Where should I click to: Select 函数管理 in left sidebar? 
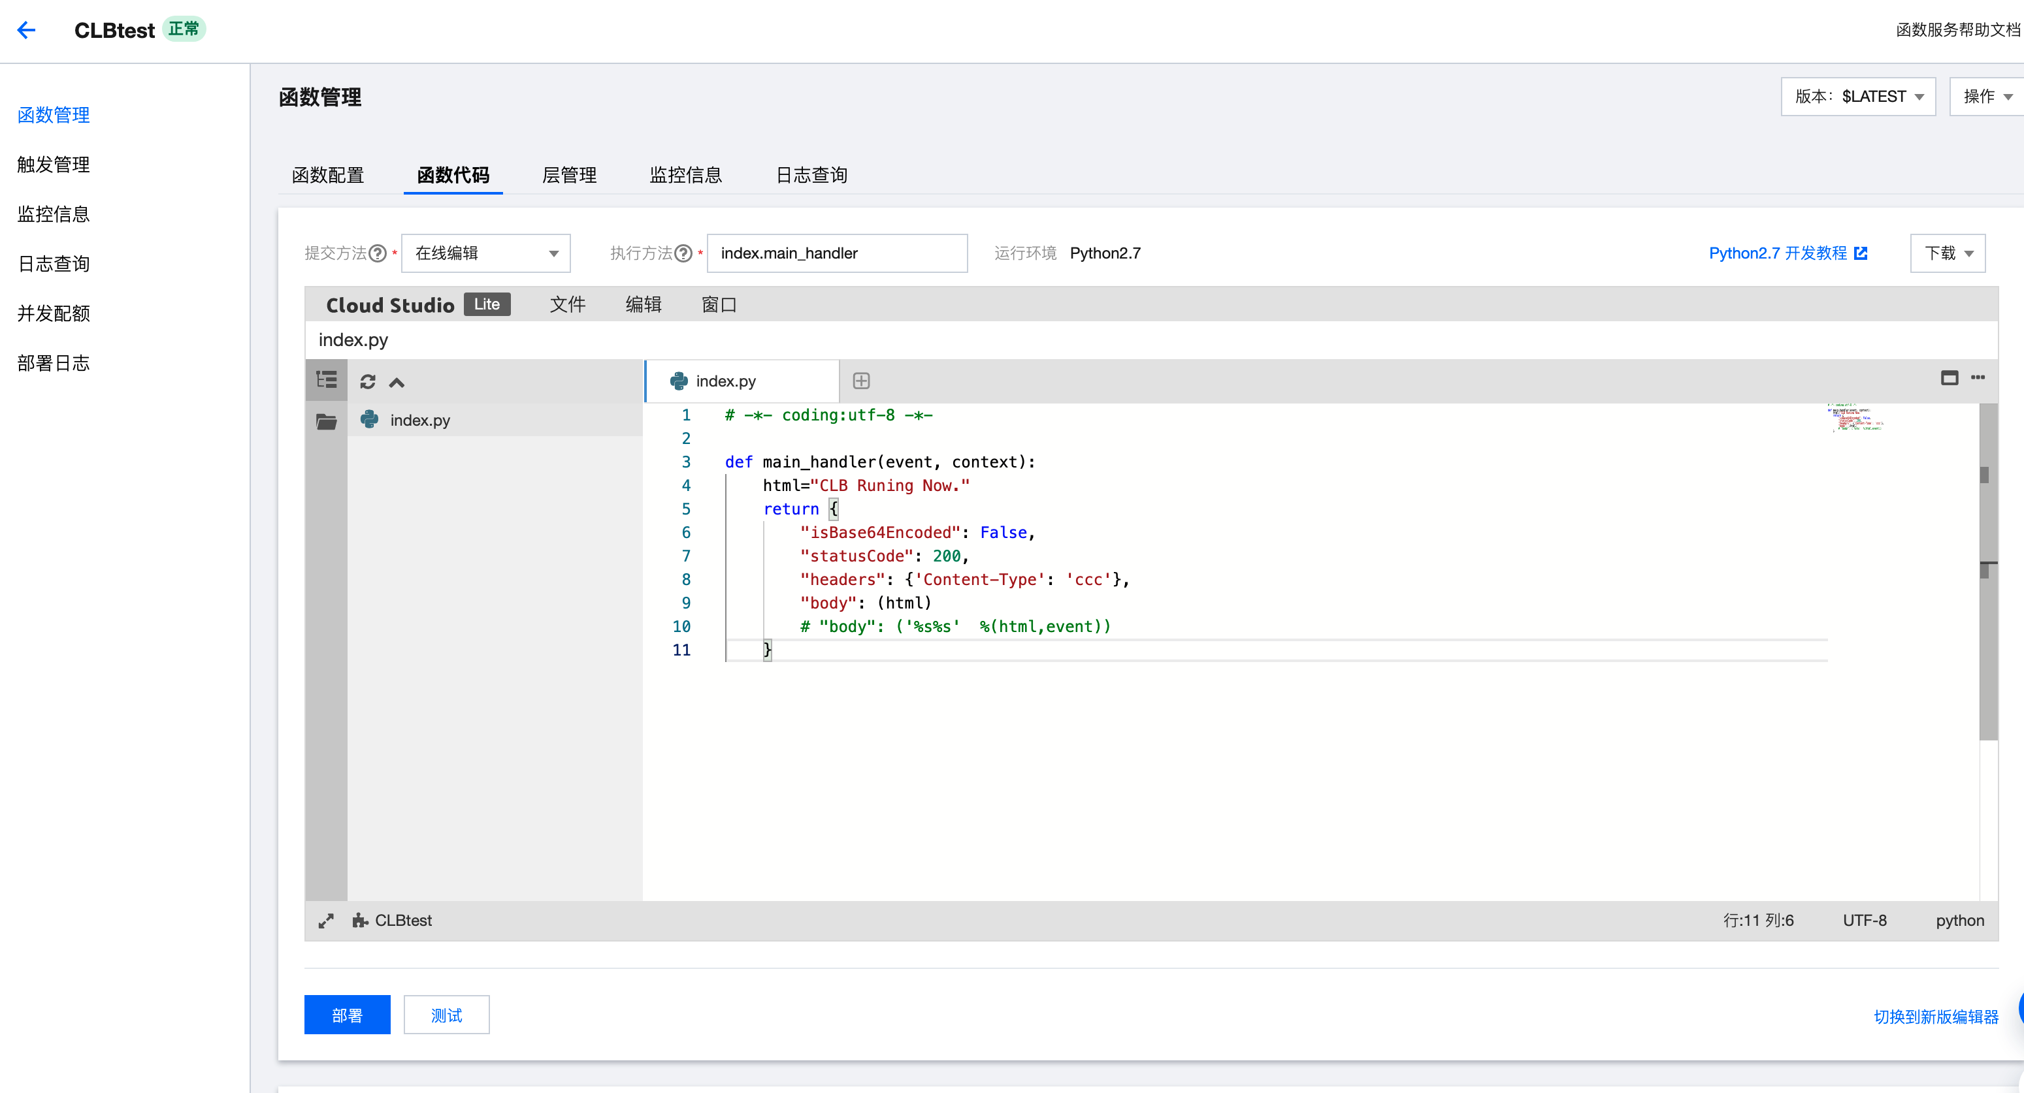tap(54, 116)
